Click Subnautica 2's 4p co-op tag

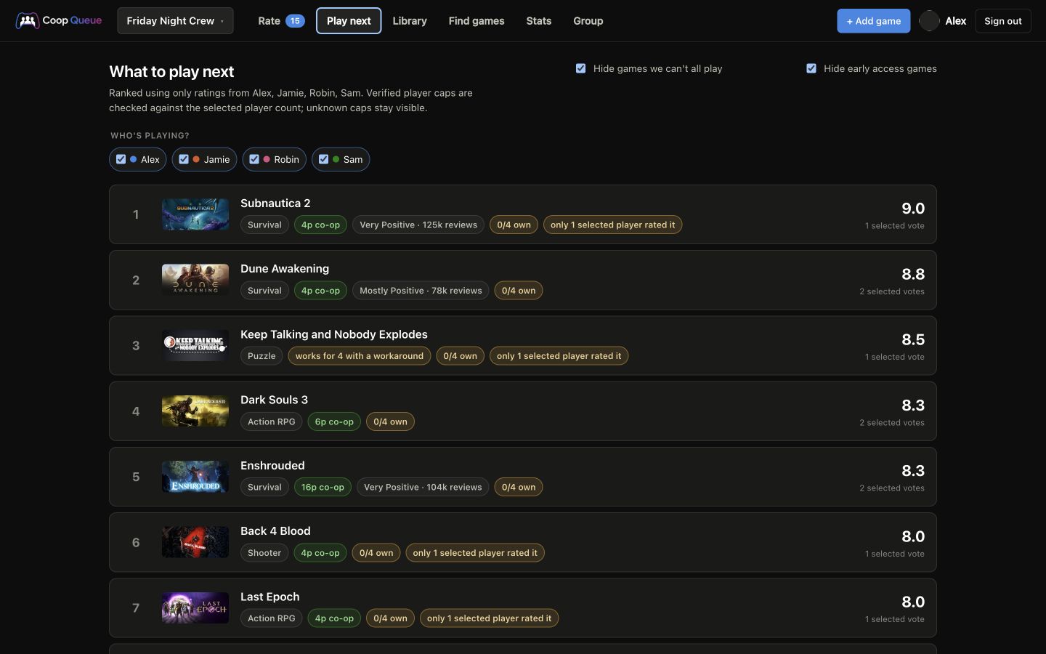[x=320, y=225]
